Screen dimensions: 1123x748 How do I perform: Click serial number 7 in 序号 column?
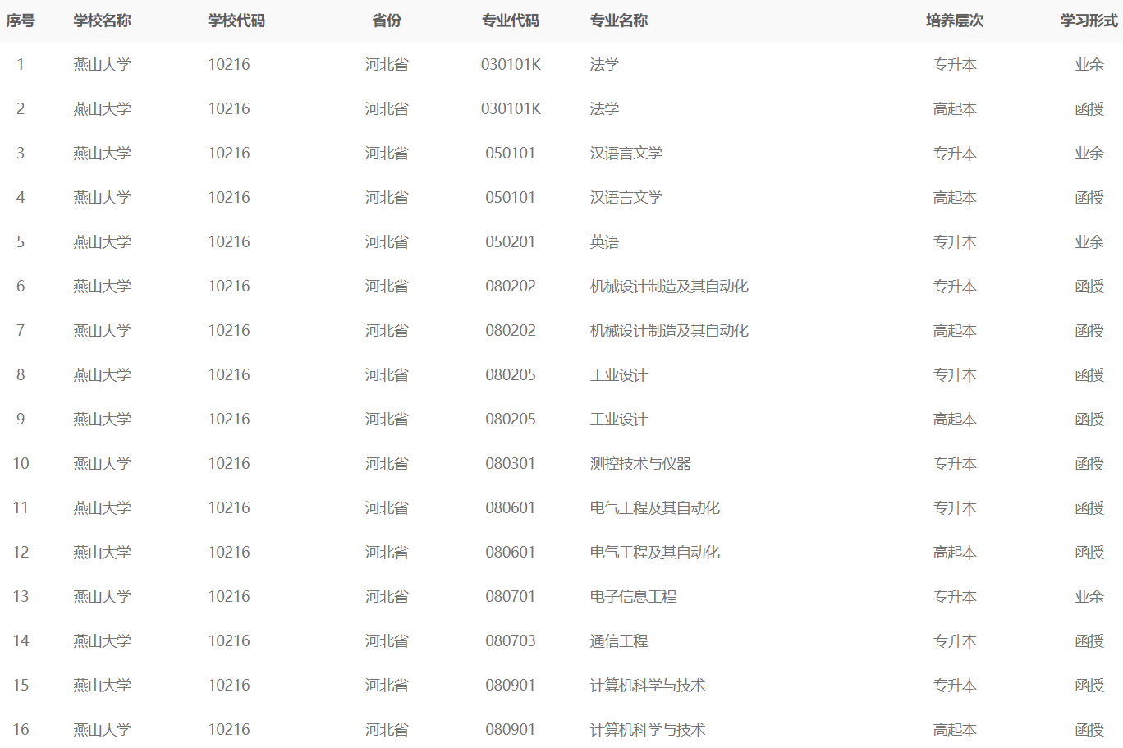pyautogui.click(x=21, y=331)
